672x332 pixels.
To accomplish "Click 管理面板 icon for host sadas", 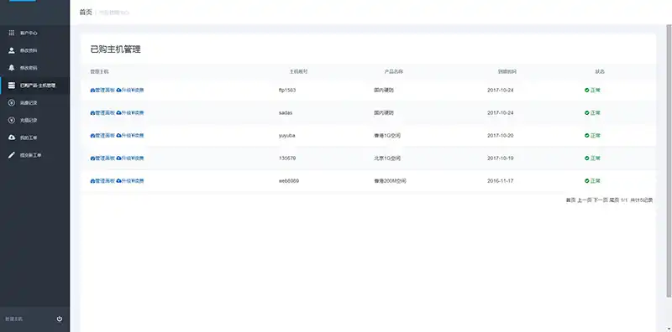I will point(92,113).
